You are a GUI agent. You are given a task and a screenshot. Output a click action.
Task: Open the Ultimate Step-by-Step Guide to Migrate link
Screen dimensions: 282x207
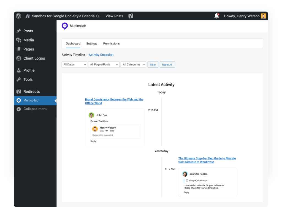pos(207,160)
